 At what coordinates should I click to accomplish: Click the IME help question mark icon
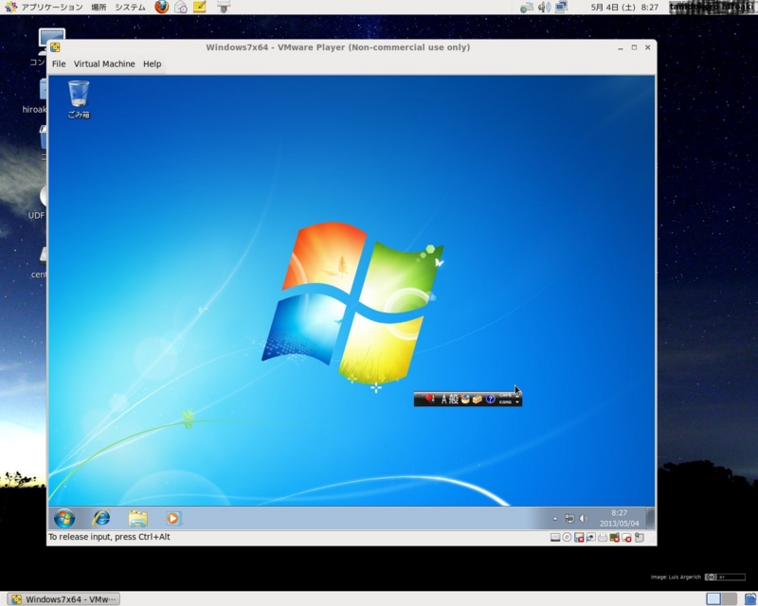point(490,400)
